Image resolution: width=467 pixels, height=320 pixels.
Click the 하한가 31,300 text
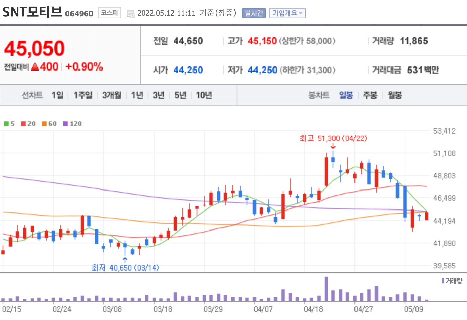coord(307,70)
